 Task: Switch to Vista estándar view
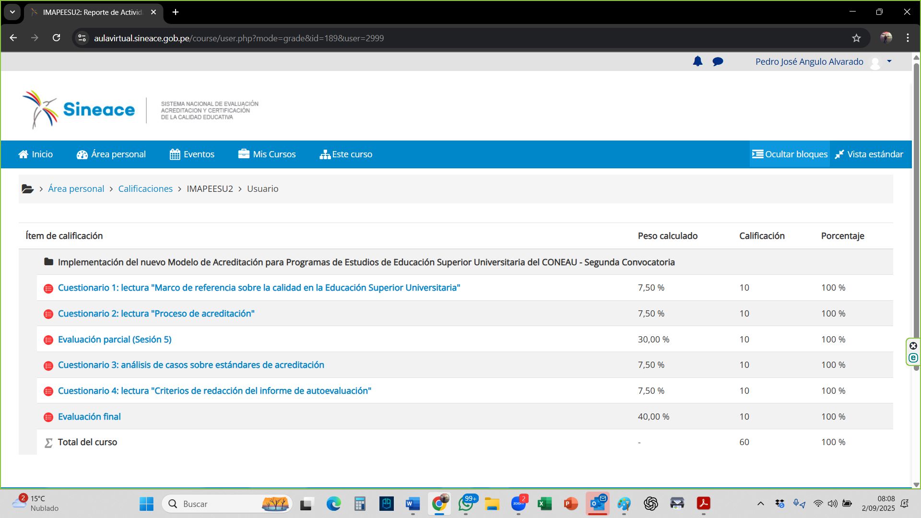pos(869,154)
